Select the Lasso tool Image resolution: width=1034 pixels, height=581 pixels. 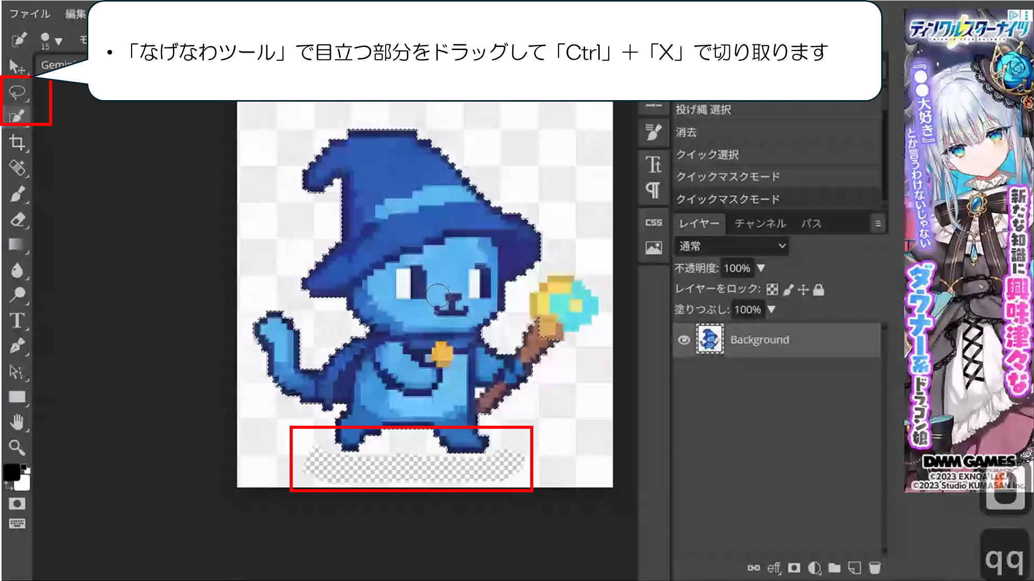[17, 92]
